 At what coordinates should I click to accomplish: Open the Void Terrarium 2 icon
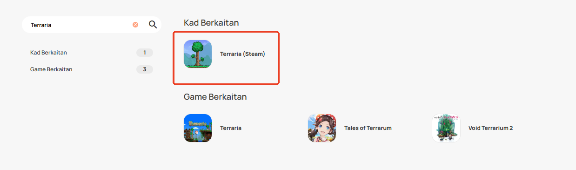[x=446, y=128]
